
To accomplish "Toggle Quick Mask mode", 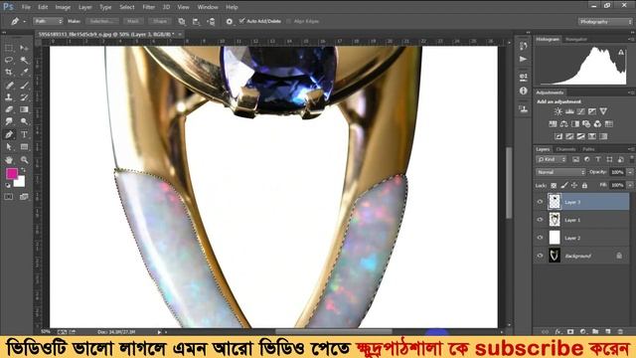I will [9, 197].
